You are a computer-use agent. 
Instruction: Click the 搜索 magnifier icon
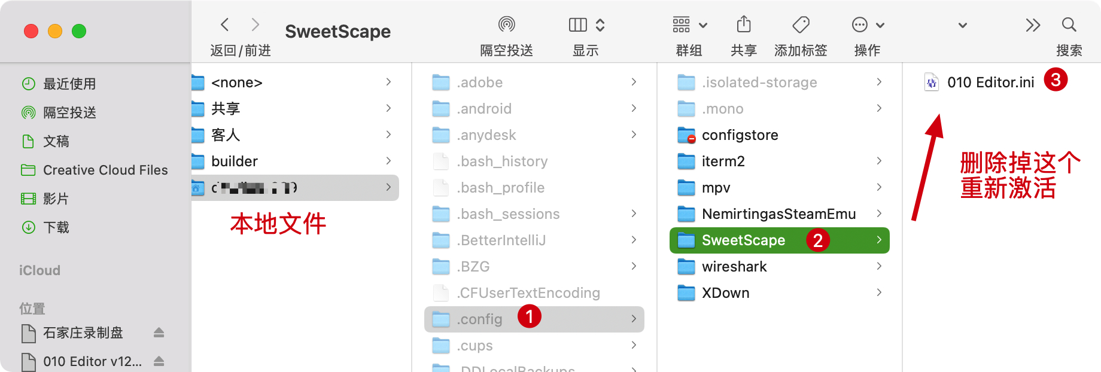click(x=1069, y=25)
